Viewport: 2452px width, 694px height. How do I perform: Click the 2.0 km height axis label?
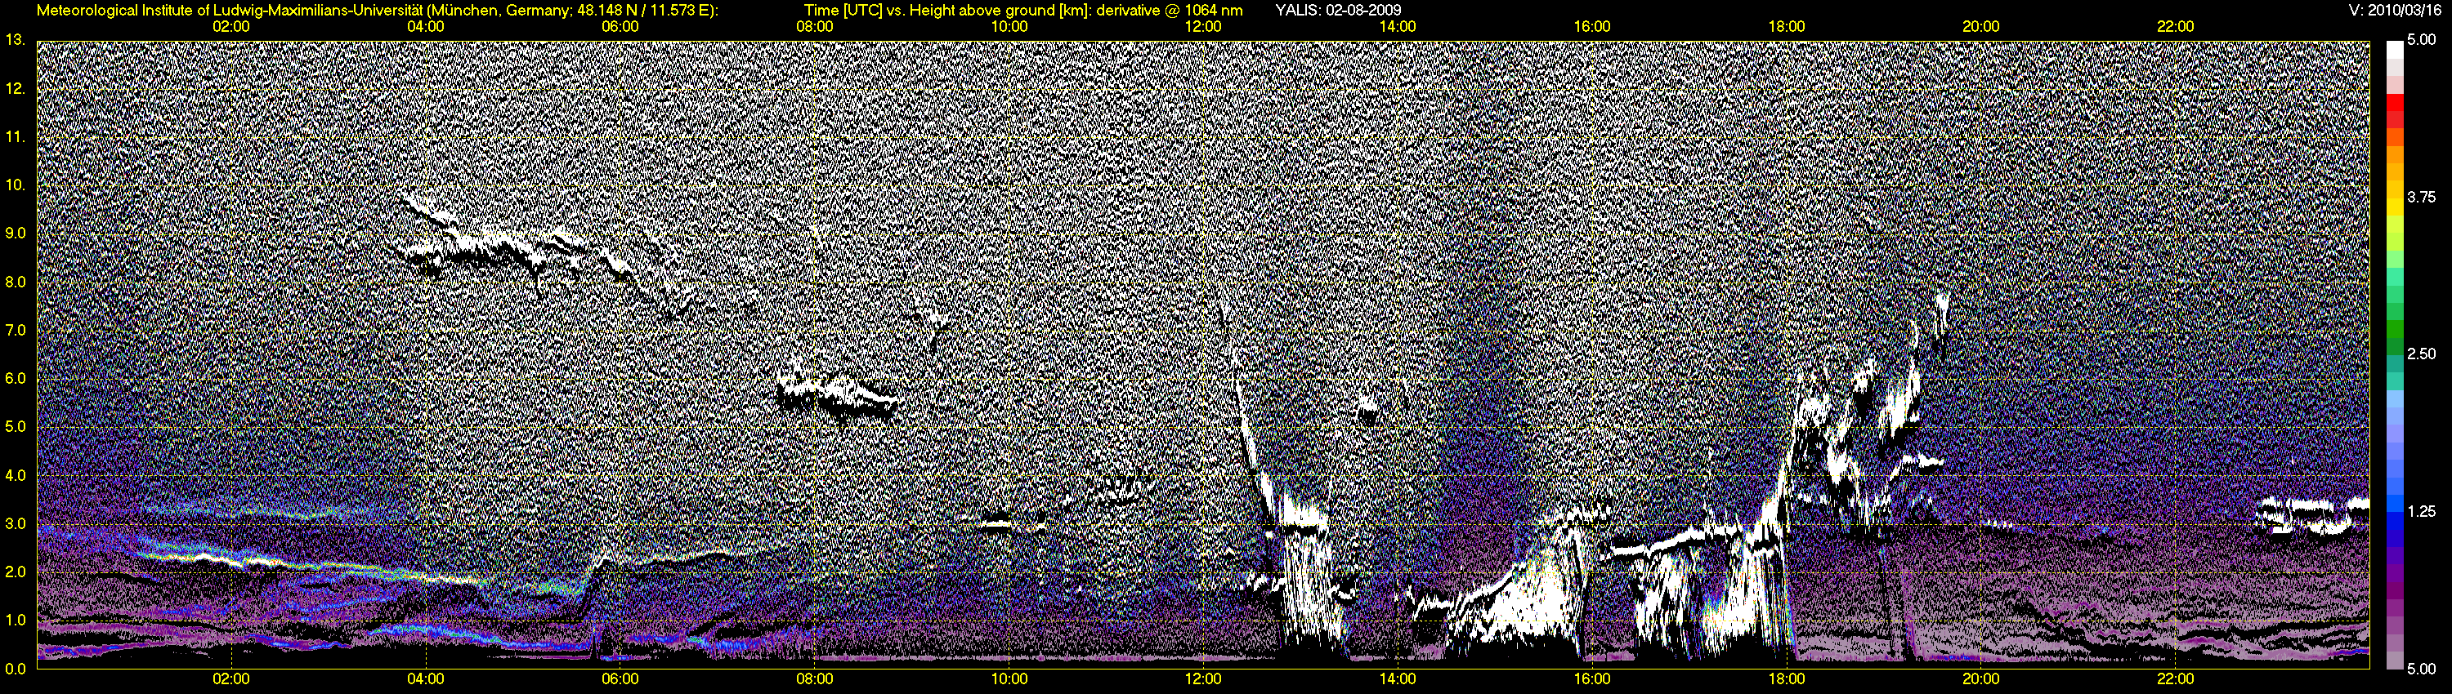(16, 572)
